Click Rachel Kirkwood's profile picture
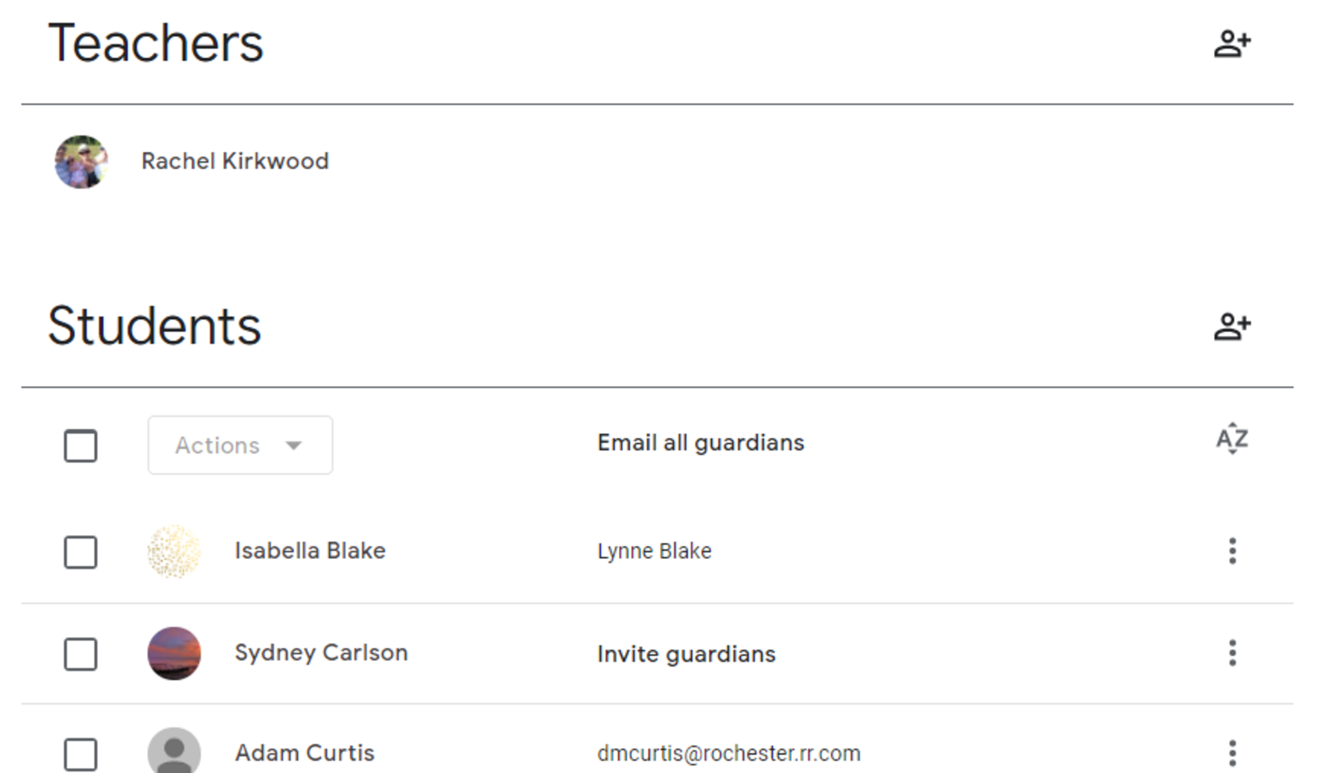1321x773 pixels. point(81,162)
